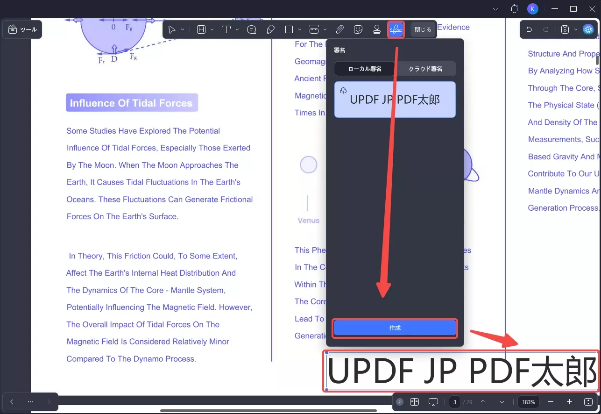Select the measure ruler tool
The height and width of the screenshot is (414, 601).
314,30
